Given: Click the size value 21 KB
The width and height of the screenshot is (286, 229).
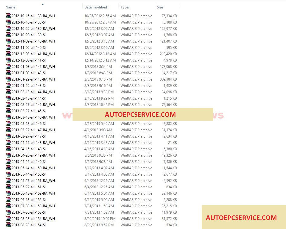Looking at the screenshot, I should pyautogui.click(x=172, y=142).
